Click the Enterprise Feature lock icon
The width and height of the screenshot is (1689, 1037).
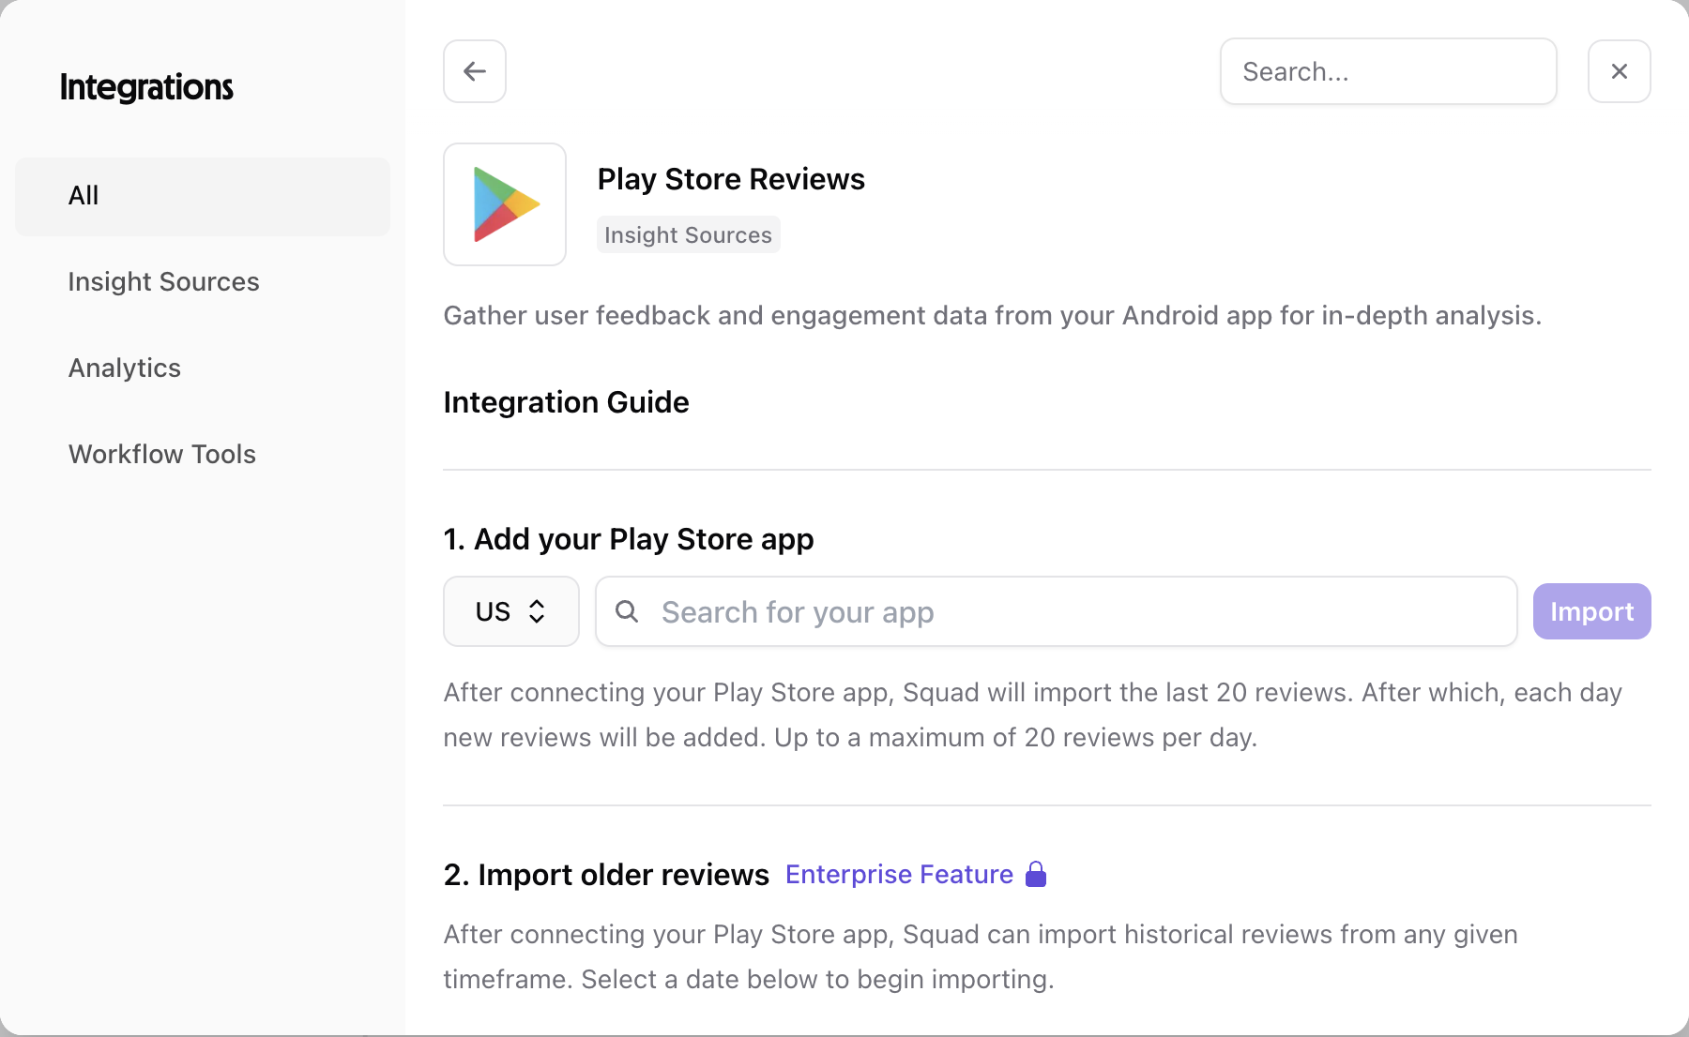point(1036,874)
